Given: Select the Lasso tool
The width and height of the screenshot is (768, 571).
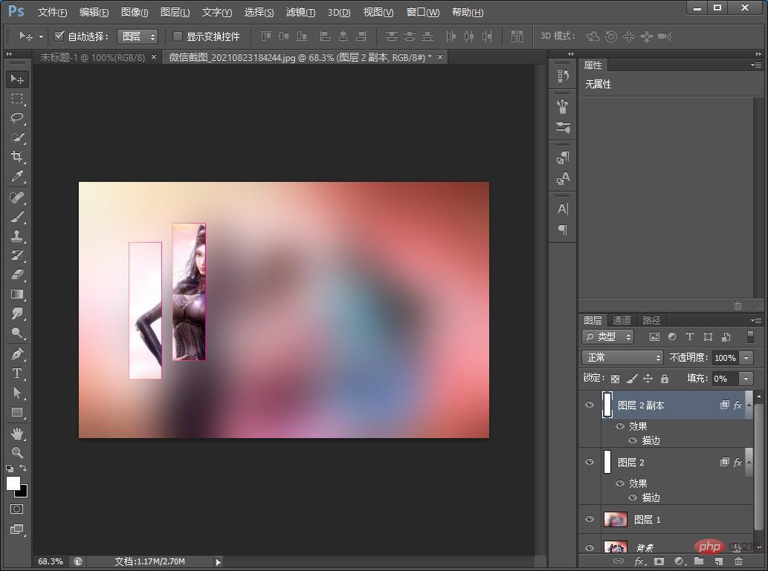Looking at the screenshot, I should click(x=17, y=118).
